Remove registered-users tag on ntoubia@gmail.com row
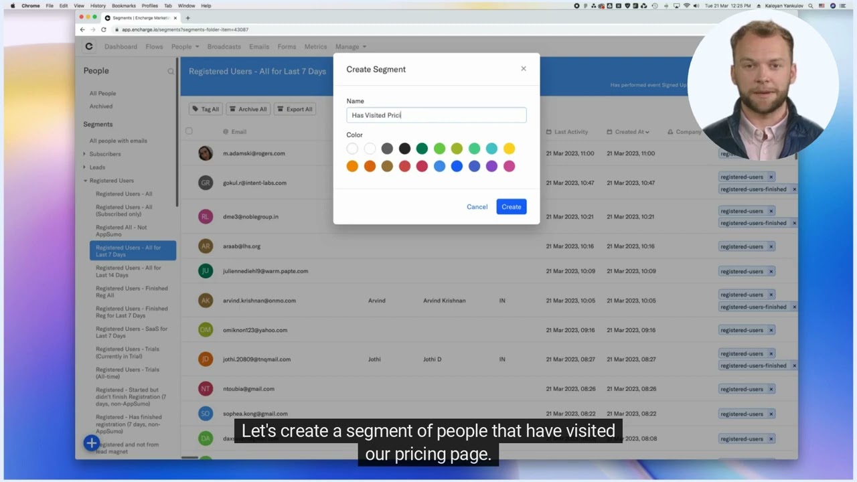 pyautogui.click(x=771, y=389)
